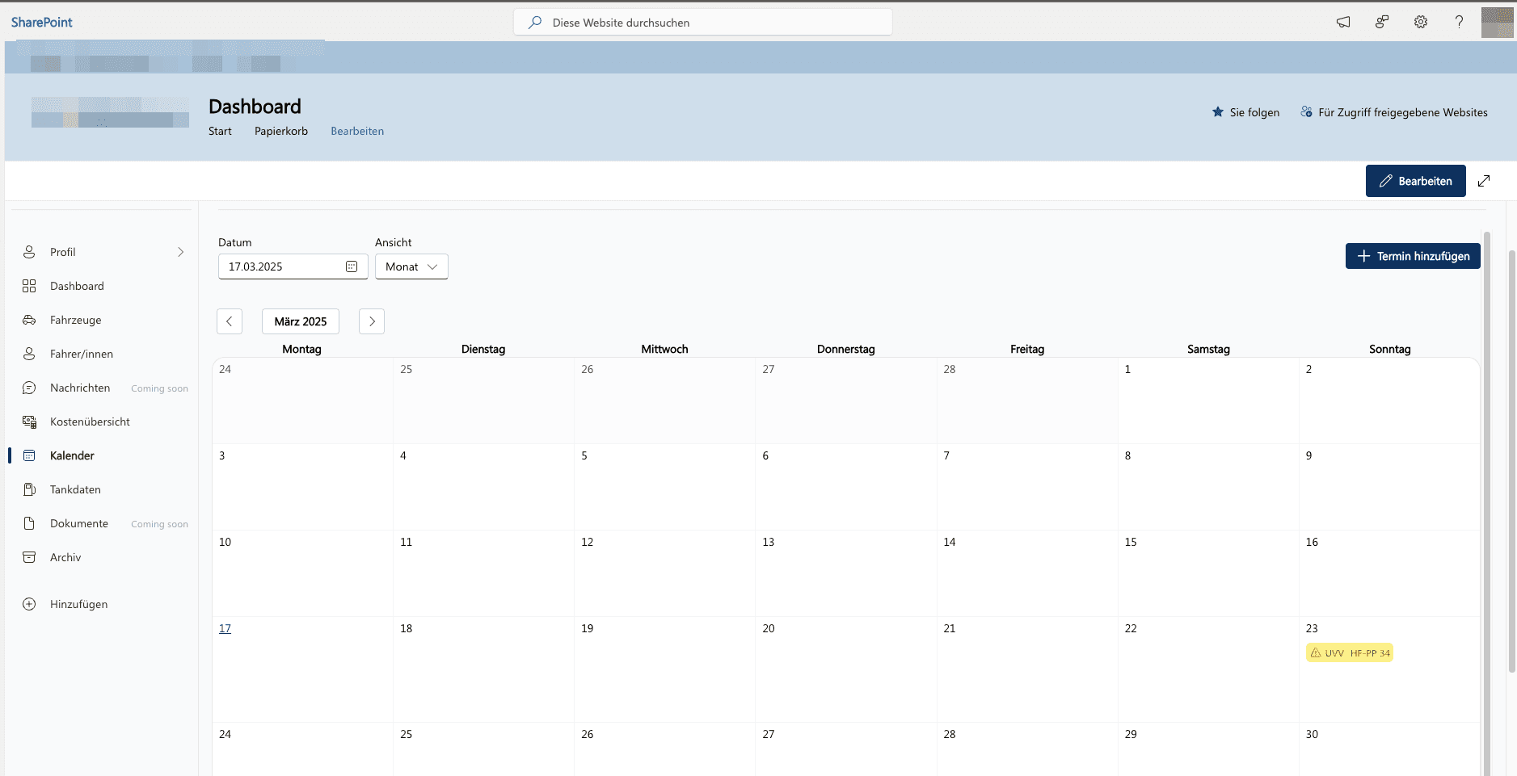The image size is (1517, 776).
Task: Open the Papierkorb page
Action: coord(280,131)
